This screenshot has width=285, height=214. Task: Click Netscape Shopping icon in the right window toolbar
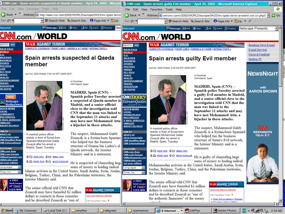230,29
